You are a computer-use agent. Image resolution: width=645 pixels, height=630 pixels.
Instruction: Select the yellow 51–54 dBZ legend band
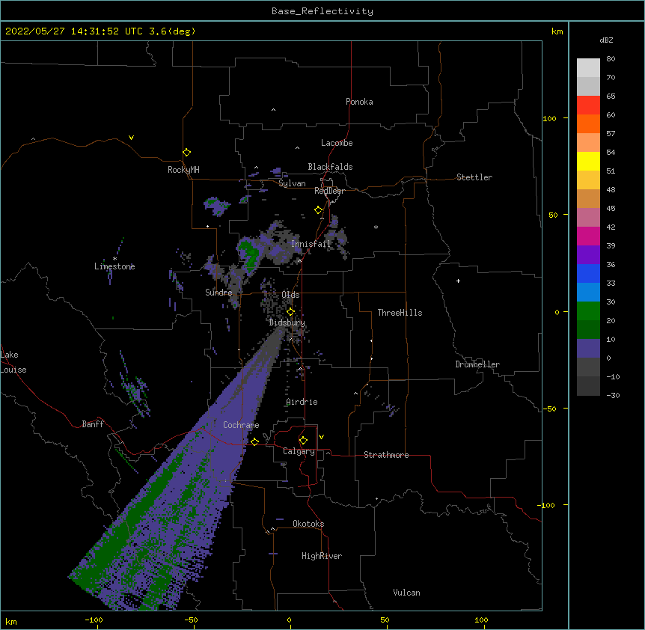[x=588, y=161]
